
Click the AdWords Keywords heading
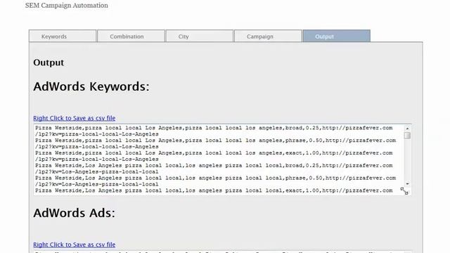[x=91, y=86]
